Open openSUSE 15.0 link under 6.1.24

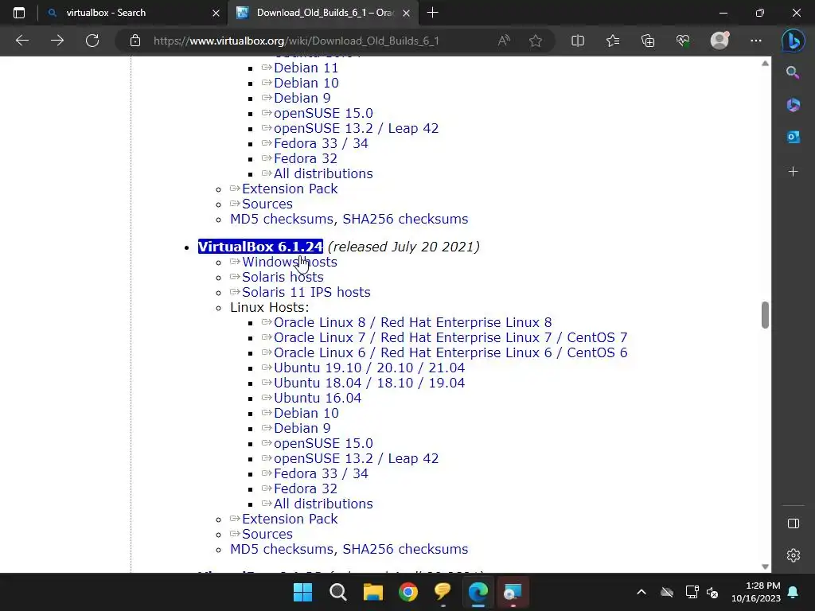(x=323, y=443)
